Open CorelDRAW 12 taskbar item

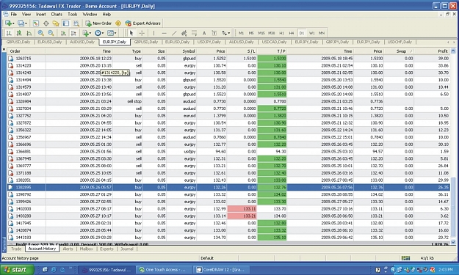(221, 270)
